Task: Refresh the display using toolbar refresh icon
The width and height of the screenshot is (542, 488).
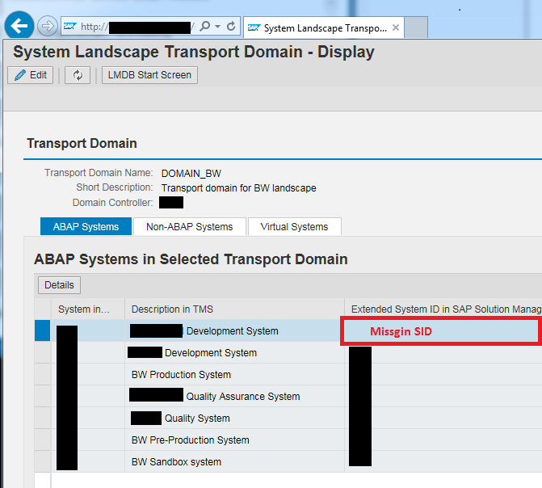Action: (78, 75)
